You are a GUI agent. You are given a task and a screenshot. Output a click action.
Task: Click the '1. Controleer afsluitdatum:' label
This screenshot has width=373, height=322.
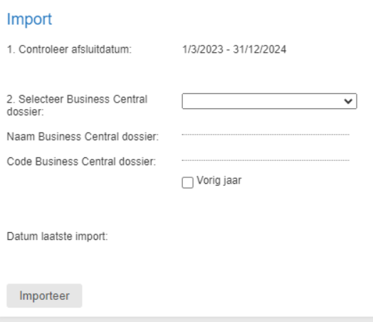(x=69, y=49)
